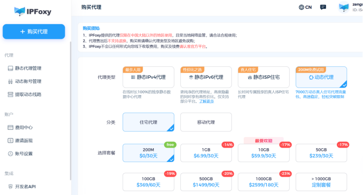
Task: Choose the 移动代理 category
Action: pos(206,122)
